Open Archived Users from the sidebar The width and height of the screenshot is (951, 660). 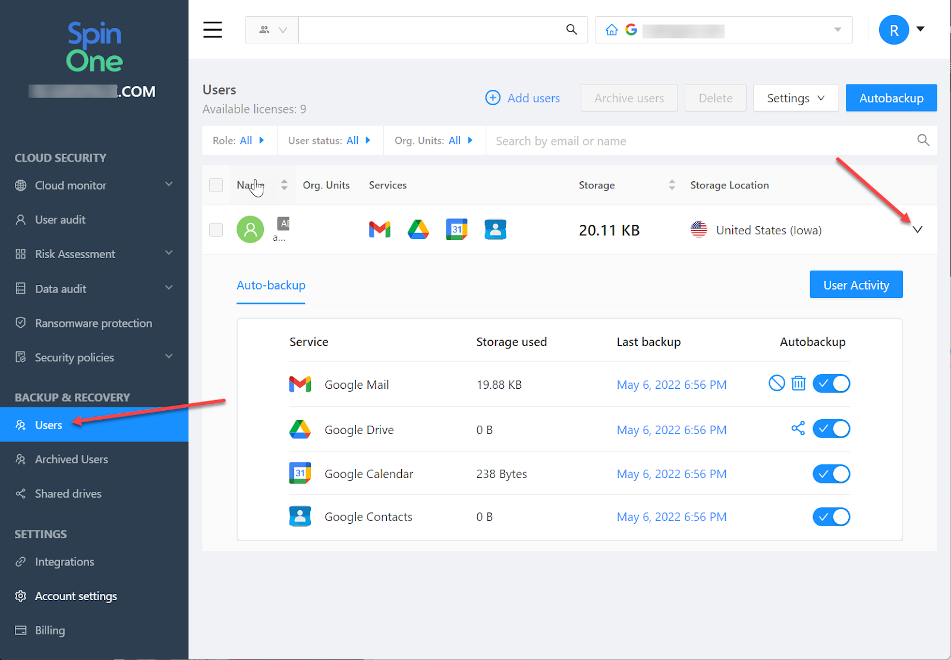pyautogui.click(x=71, y=459)
